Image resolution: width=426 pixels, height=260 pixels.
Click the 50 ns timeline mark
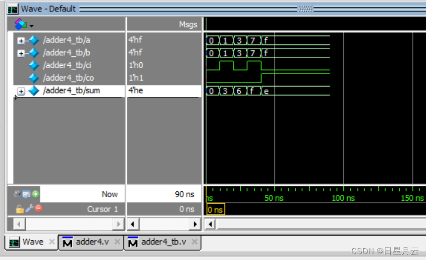click(x=274, y=198)
